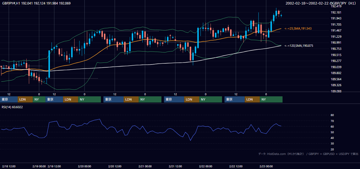The width and height of the screenshot is (360, 169).
Task: Click the HistData.com data source credit
Action: (308, 154)
